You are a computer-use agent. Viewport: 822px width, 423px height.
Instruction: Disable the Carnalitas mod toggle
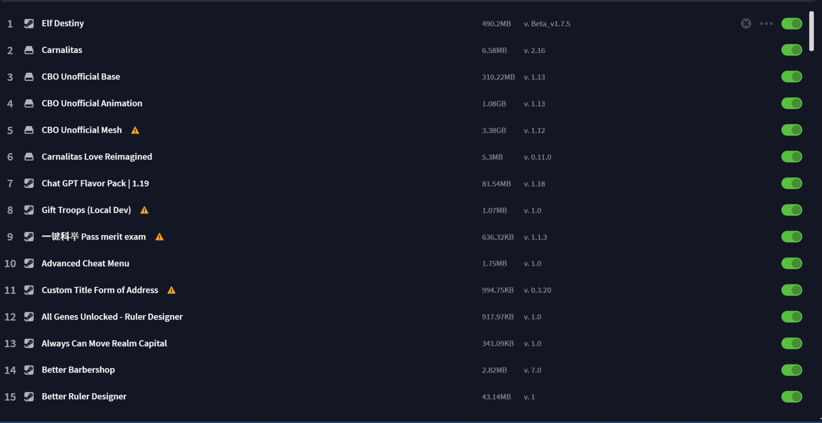point(792,50)
